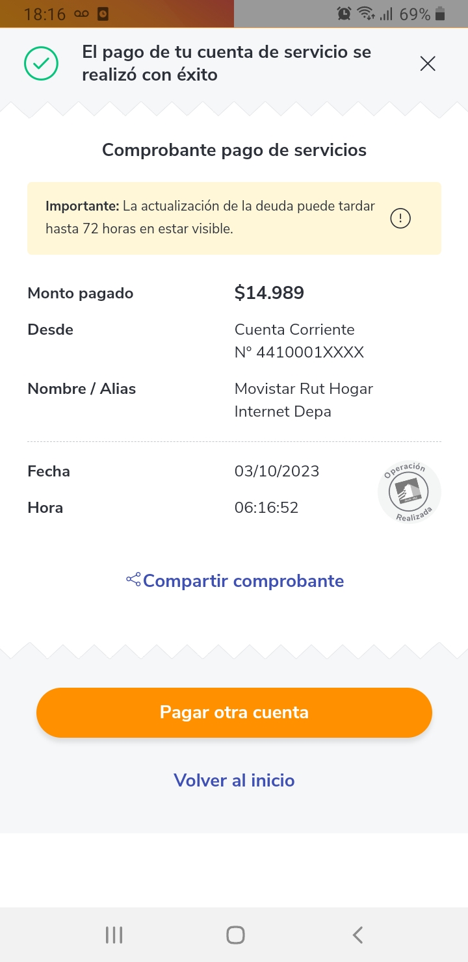This screenshot has width=468, height=962.
Task: Tap the date value 03/10/2023
Action: tap(277, 471)
